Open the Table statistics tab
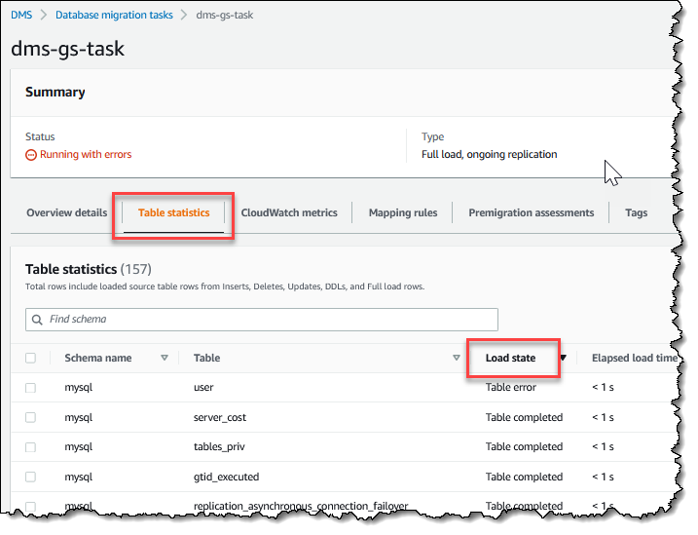 [x=173, y=212]
